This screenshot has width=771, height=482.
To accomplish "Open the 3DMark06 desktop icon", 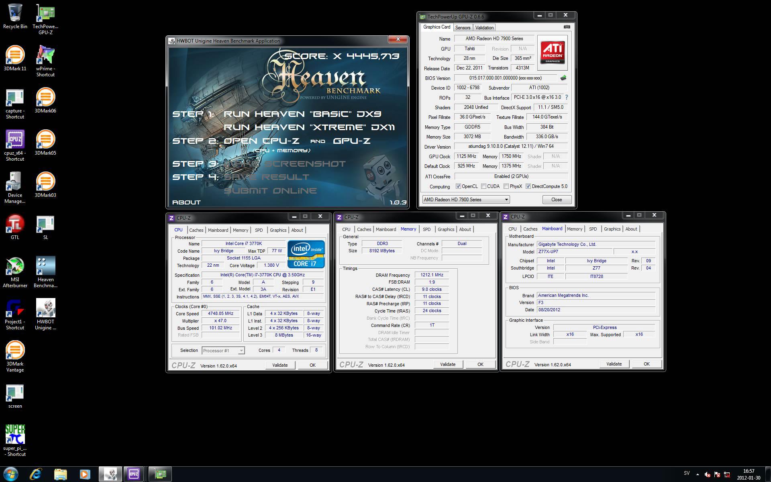I will coord(45,101).
